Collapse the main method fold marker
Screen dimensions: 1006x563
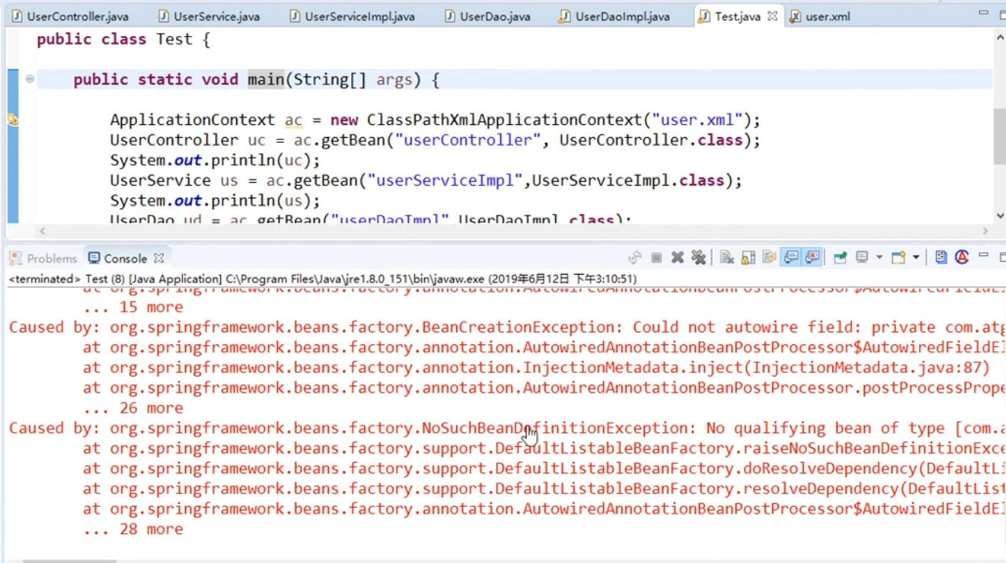29,79
